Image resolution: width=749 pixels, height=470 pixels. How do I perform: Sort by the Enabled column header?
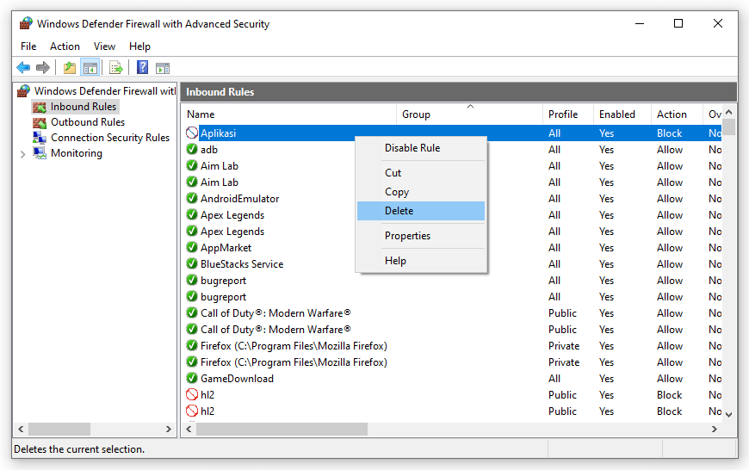[622, 114]
